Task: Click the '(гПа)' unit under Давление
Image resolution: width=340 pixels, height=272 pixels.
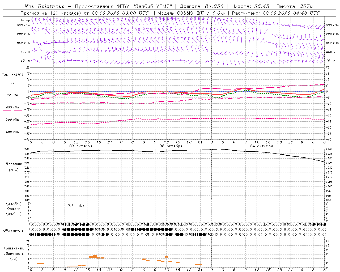Action: (14, 170)
